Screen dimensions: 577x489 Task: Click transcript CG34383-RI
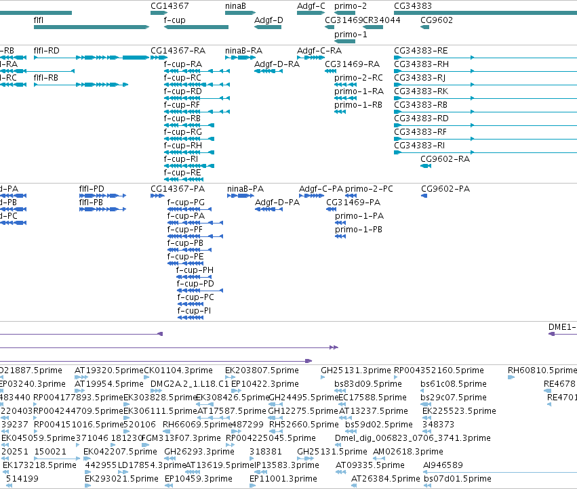pos(420,145)
